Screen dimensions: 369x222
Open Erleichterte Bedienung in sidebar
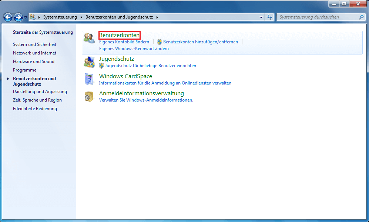tap(35, 109)
